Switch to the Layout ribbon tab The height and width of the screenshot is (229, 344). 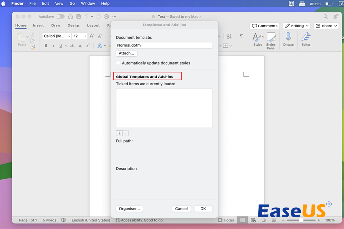(93, 25)
